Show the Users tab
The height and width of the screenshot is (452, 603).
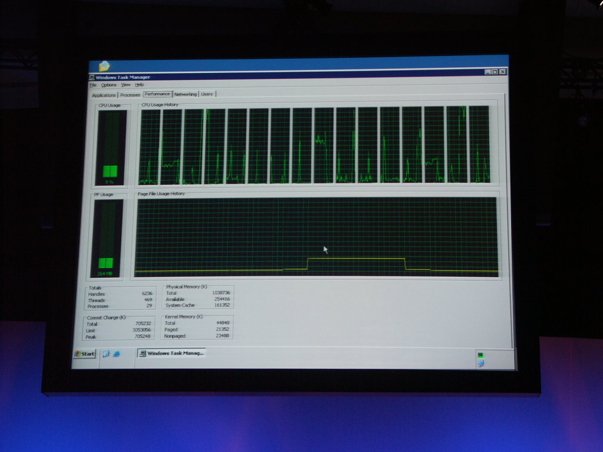coord(207,94)
